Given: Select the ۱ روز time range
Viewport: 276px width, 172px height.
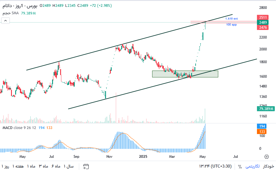Looking at the screenshot, I should (x=5, y=166).
